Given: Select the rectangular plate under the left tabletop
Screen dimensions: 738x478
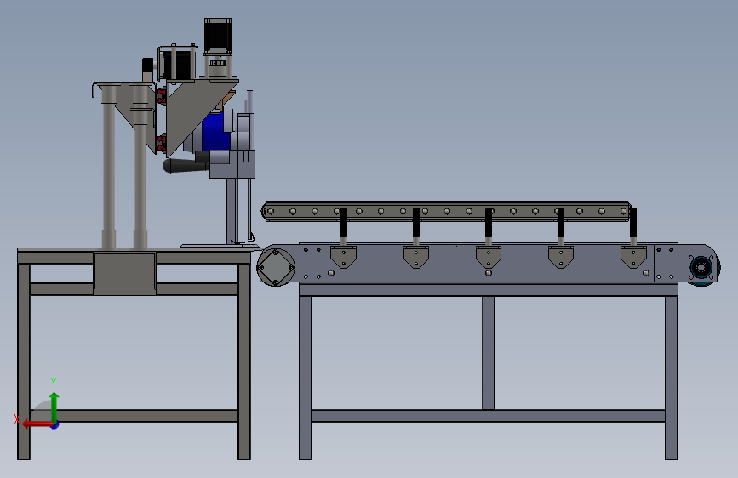Looking at the screenshot, I should click(x=125, y=274).
